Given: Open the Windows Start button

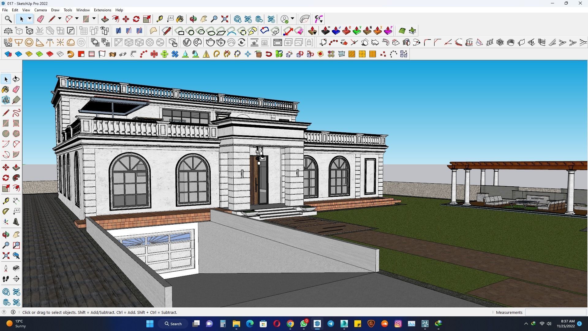Looking at the screenshot, I should point(150,323).
